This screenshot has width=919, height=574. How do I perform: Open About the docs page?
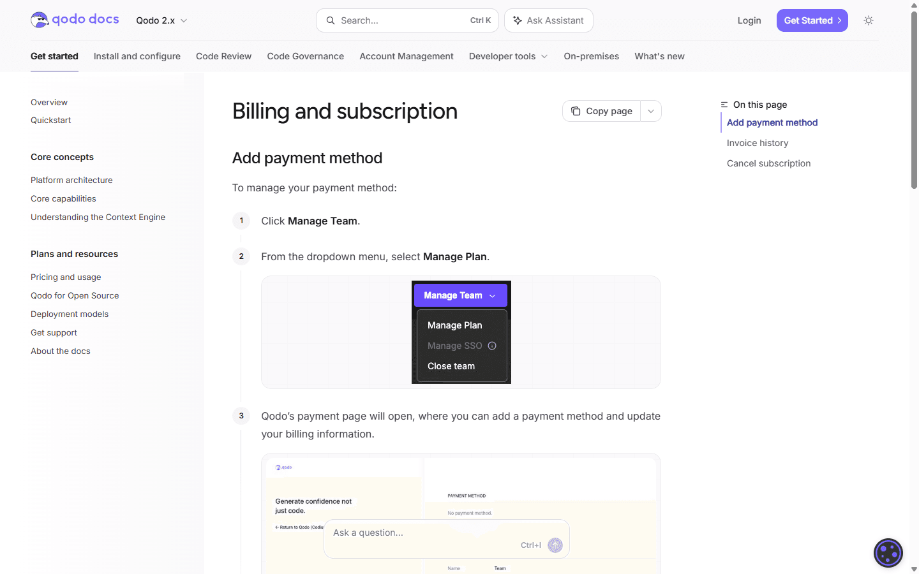pyautogui.click(x=61, y=351)
